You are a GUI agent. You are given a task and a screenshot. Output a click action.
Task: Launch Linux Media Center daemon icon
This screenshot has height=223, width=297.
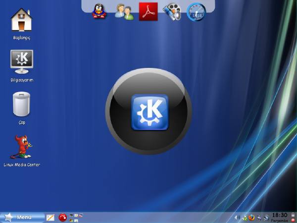click(x=21, y=147)
